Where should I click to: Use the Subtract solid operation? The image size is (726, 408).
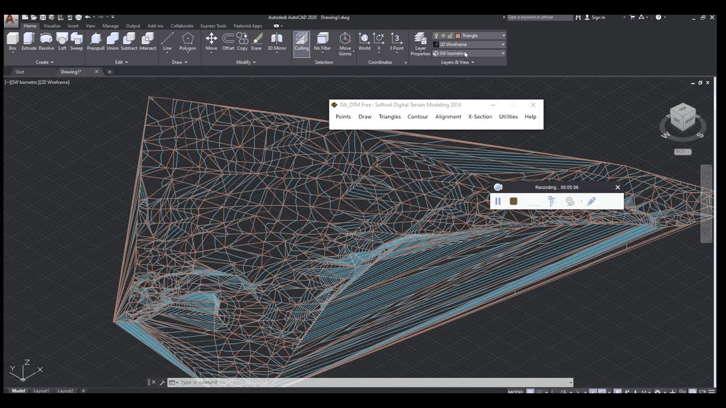(x=129, y=41)
